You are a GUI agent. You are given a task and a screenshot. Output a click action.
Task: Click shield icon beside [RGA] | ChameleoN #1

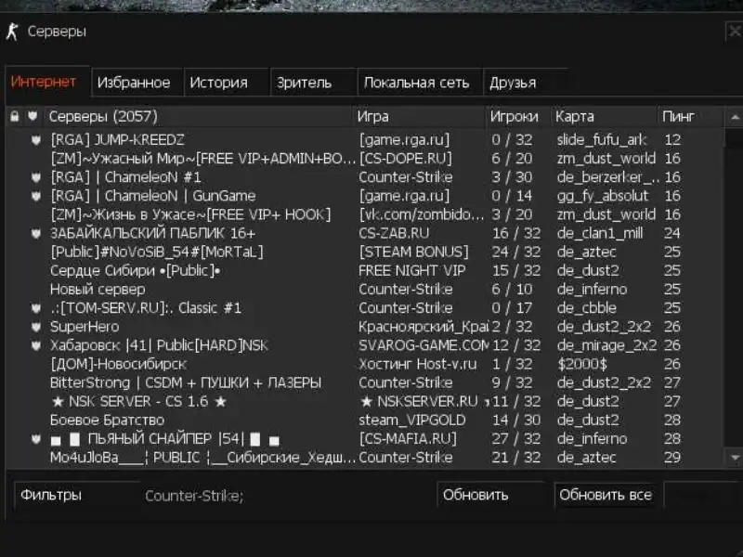tap(36, 177)
